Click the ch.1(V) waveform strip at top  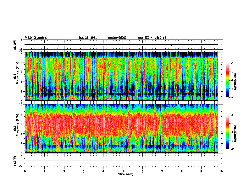click(x=123, y=45)
